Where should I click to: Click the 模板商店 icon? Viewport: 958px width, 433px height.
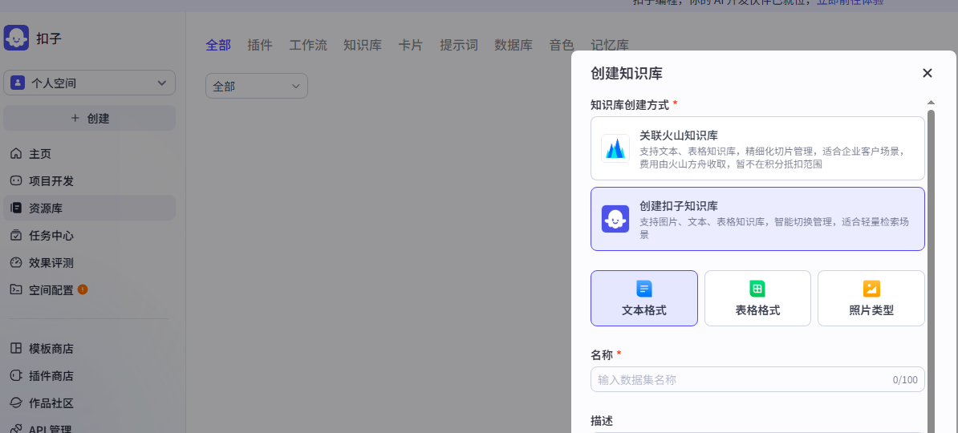17,349
